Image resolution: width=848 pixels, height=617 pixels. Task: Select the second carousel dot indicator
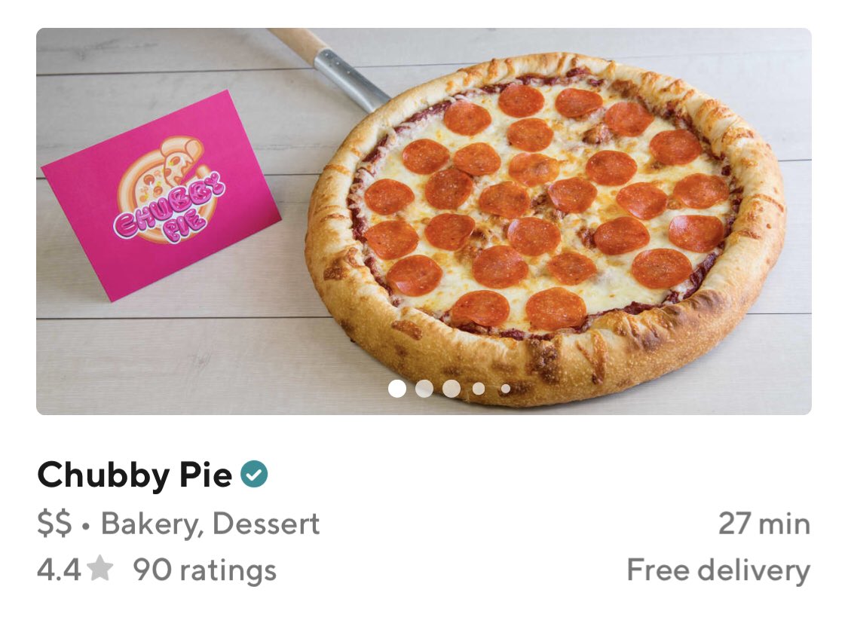424,389
